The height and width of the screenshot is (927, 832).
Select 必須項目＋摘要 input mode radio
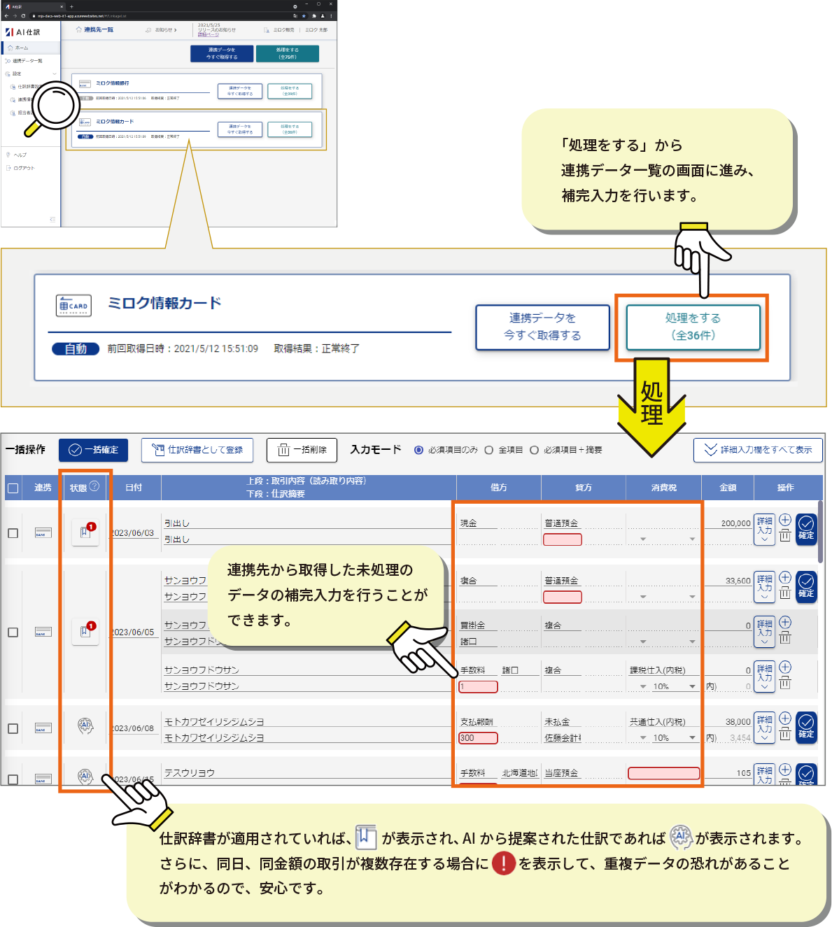pyautogui.click(x=535, y=450)
